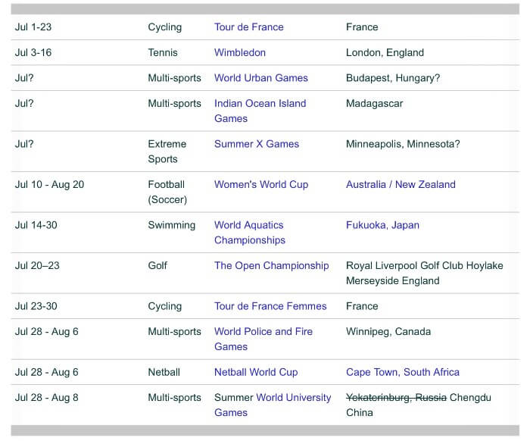530x441 pixels.
Task: Click the Wimbledon event link
Action: [239, 53]
